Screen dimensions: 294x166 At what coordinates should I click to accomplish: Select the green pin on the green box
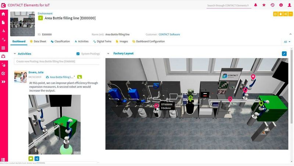click(261, 104)
